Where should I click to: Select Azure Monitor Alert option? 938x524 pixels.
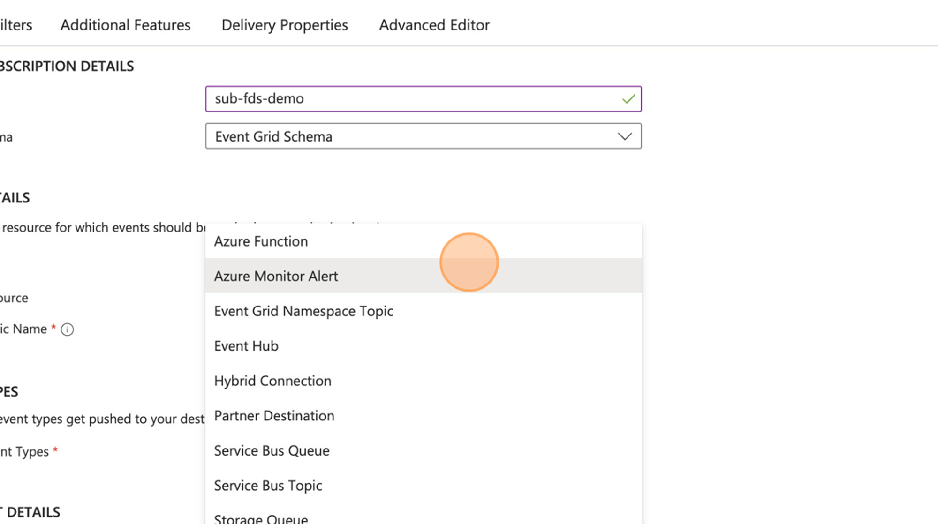(x=423, y=276)
